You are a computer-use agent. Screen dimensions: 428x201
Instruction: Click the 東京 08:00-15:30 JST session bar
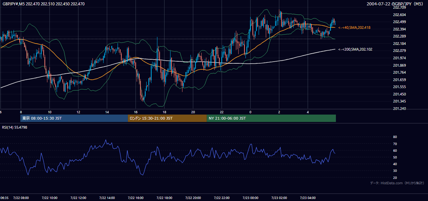coord(74,118)
